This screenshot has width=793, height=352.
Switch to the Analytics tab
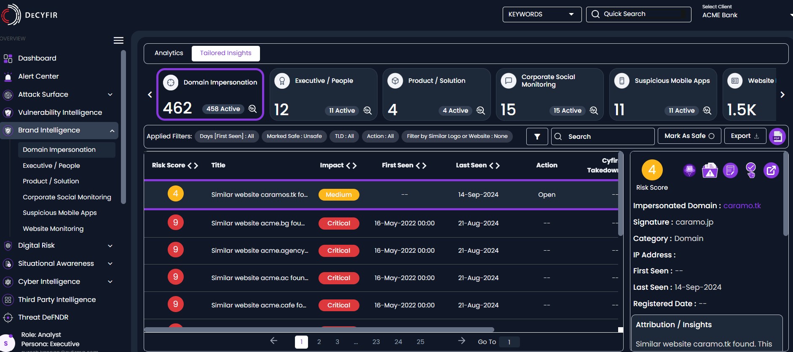click(169, 53)
